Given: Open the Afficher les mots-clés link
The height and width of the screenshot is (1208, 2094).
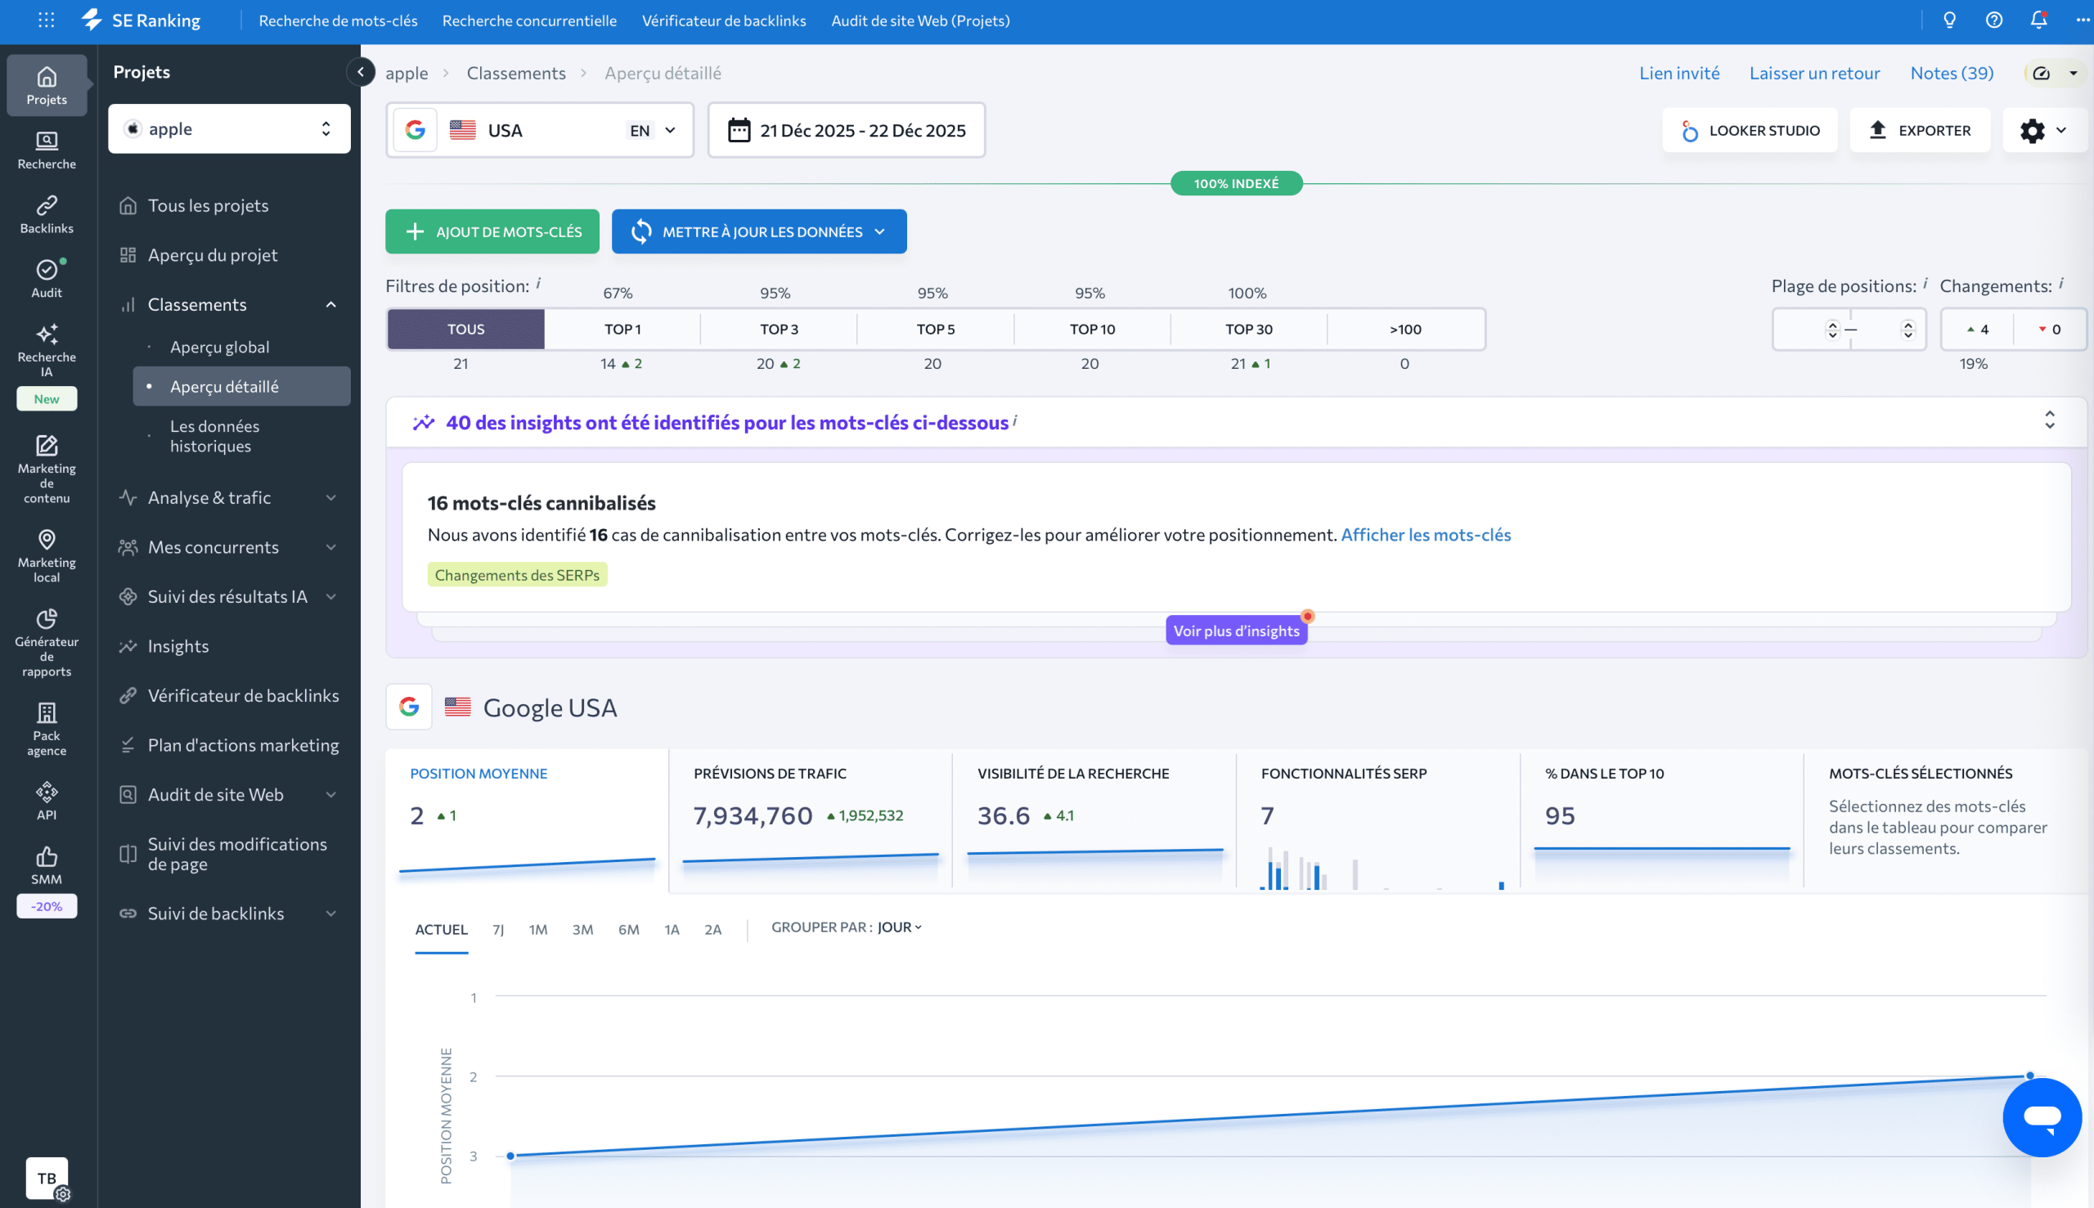Looking at the screenshot, I should [1426, 535].
